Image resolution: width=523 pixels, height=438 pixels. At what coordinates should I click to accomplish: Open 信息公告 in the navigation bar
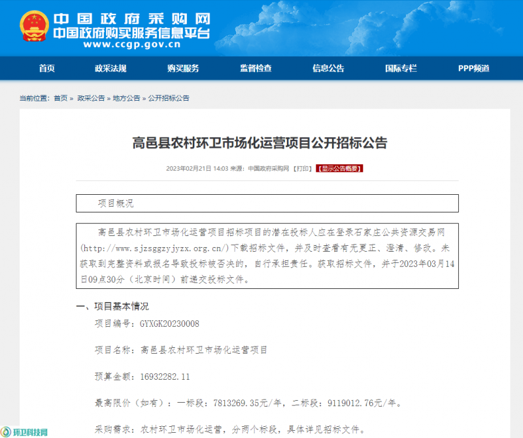328,69
